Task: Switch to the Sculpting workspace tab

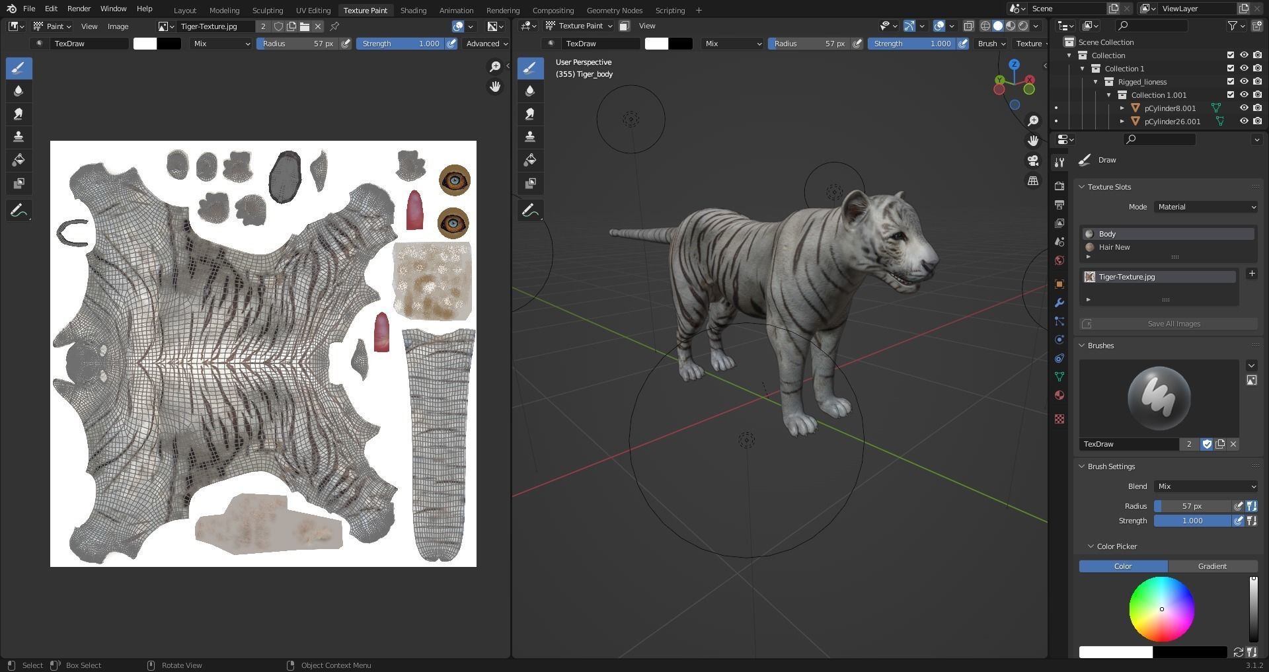Action: point(268,10)
